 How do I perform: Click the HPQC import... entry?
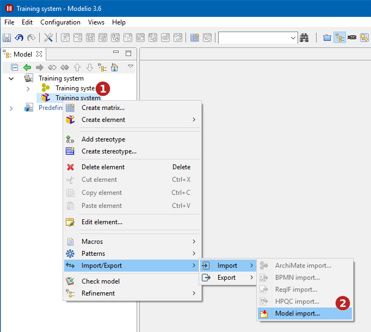305,302
